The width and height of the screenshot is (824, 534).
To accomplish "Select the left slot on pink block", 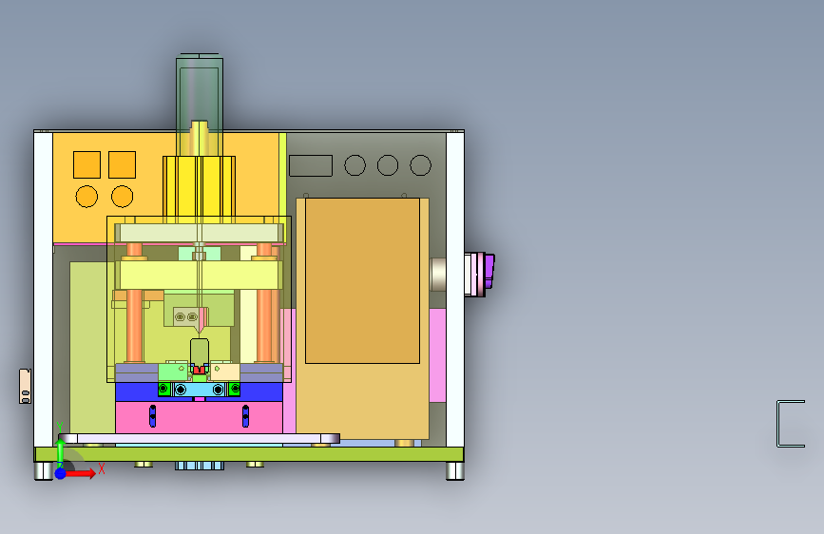I will pos(152,416).
